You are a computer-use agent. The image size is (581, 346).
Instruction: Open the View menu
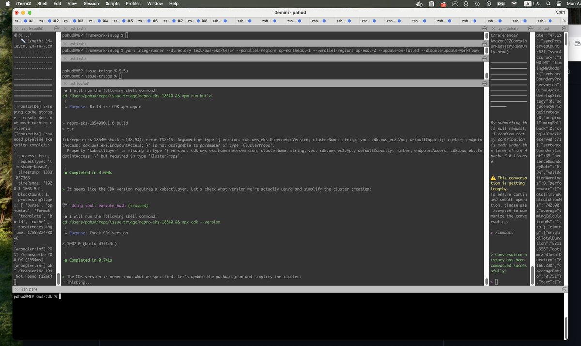(72, 3)
